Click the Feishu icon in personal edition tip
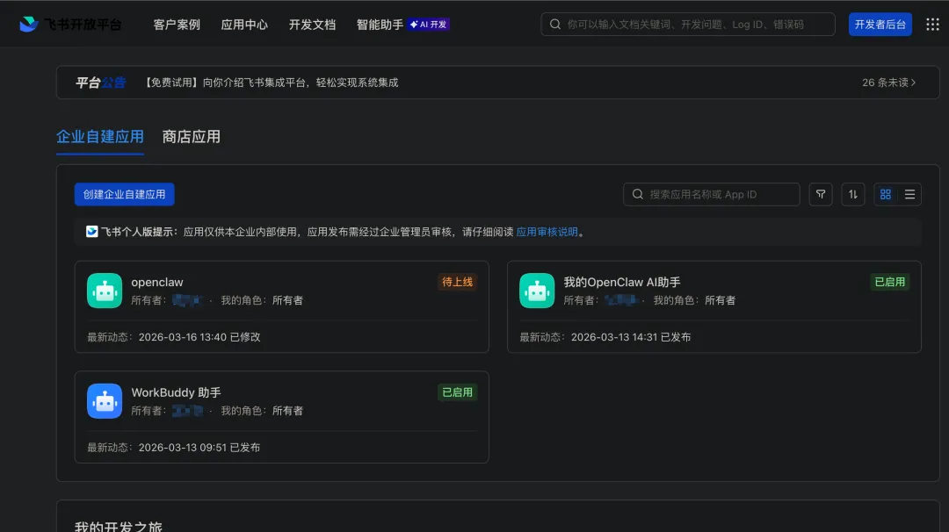949x532 pixels. click(92, 232)
